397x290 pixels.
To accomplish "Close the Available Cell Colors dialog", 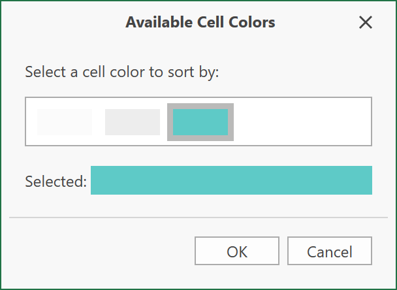I will [x=366, y=23].
